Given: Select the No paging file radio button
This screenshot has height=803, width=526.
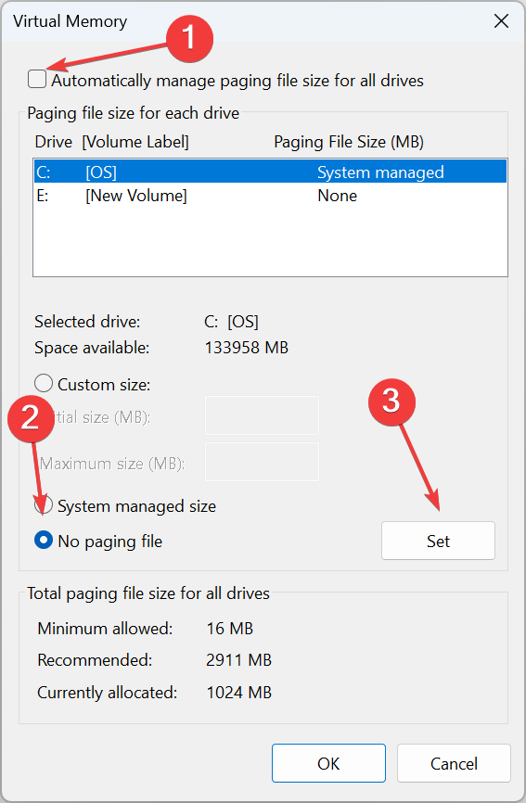Looking at the screenshot, I should point(44,540).
